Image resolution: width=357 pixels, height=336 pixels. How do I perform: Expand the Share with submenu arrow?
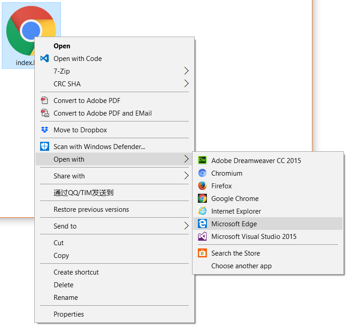[x=186, y=176]
